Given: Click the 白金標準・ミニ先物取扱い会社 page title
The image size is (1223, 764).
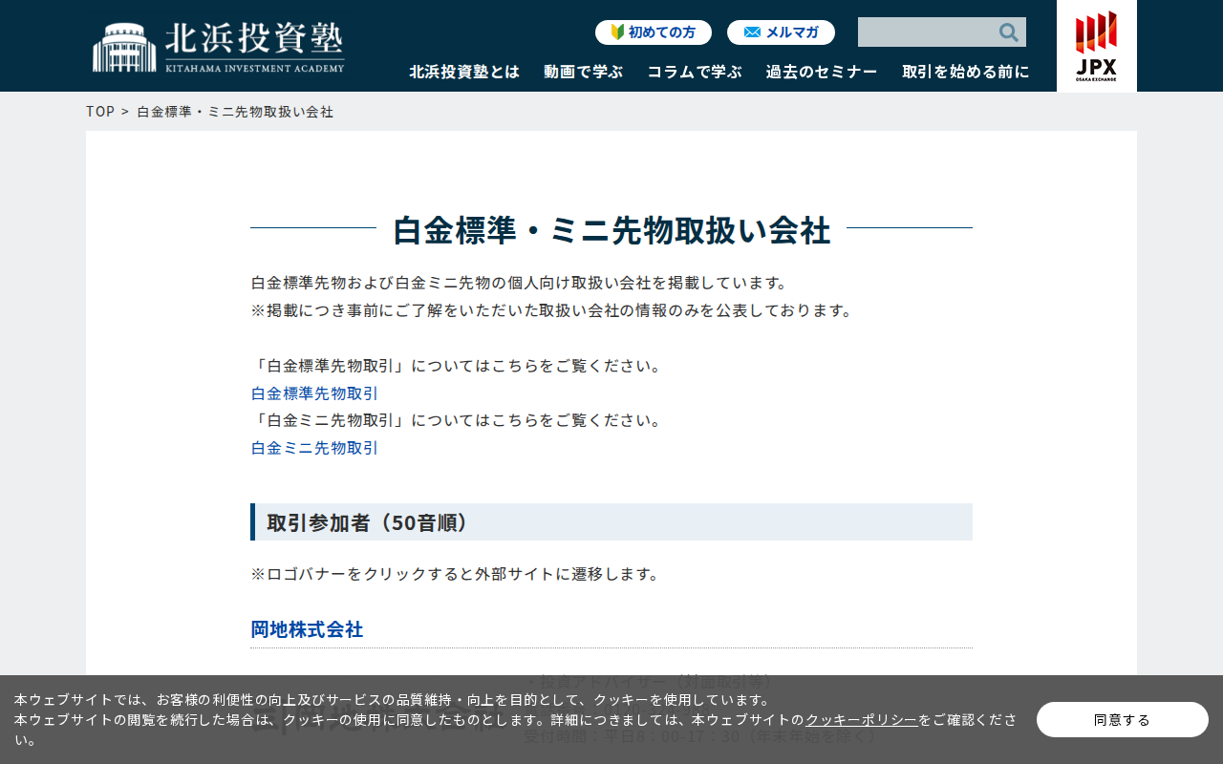Looking at the screenshot, I should click(x=611, y=230).
